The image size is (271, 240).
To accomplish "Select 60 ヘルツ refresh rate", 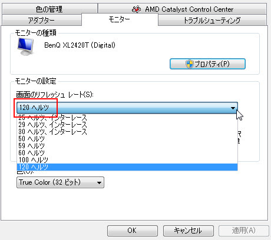I will coord(127,153).
